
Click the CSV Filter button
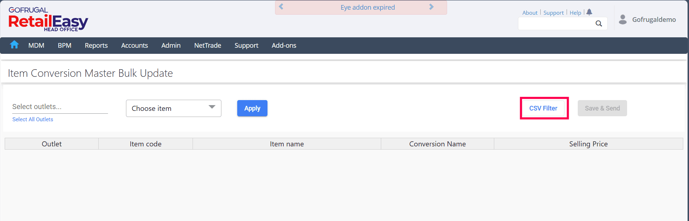[x=543, y=108]
